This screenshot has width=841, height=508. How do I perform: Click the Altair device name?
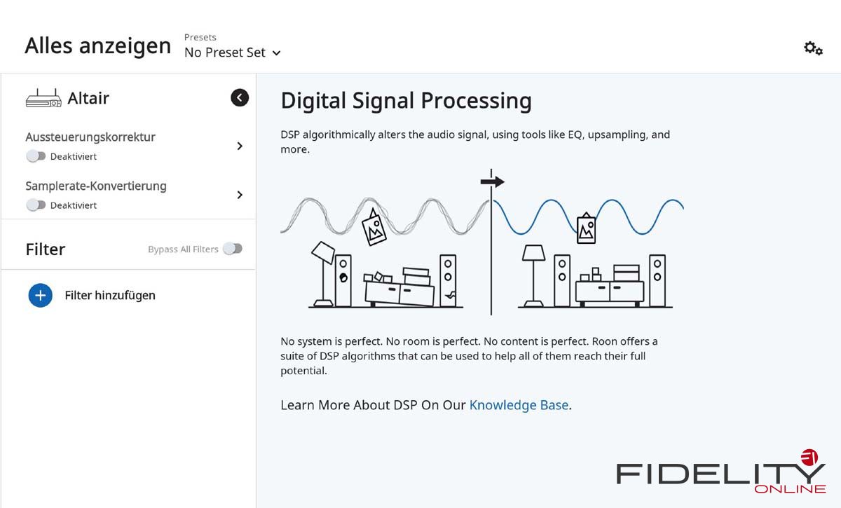pyautogui.click(x=88, y=99)
